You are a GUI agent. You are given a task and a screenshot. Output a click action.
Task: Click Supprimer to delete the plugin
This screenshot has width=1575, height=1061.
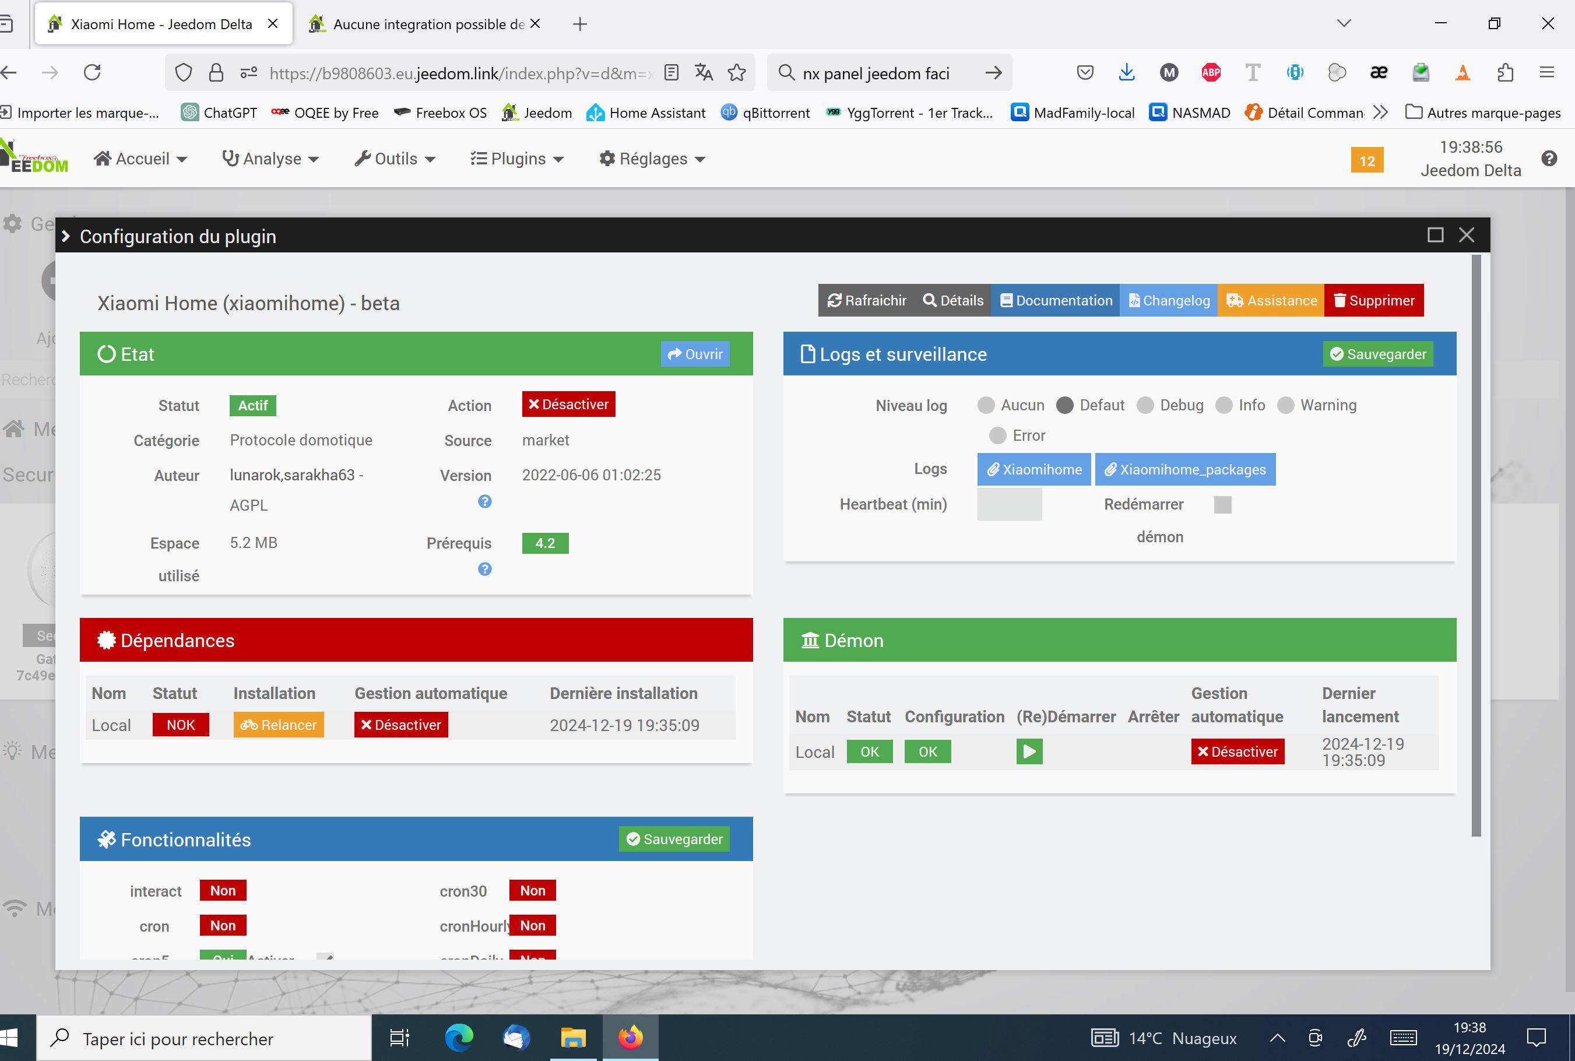[x=1373, y=300]
